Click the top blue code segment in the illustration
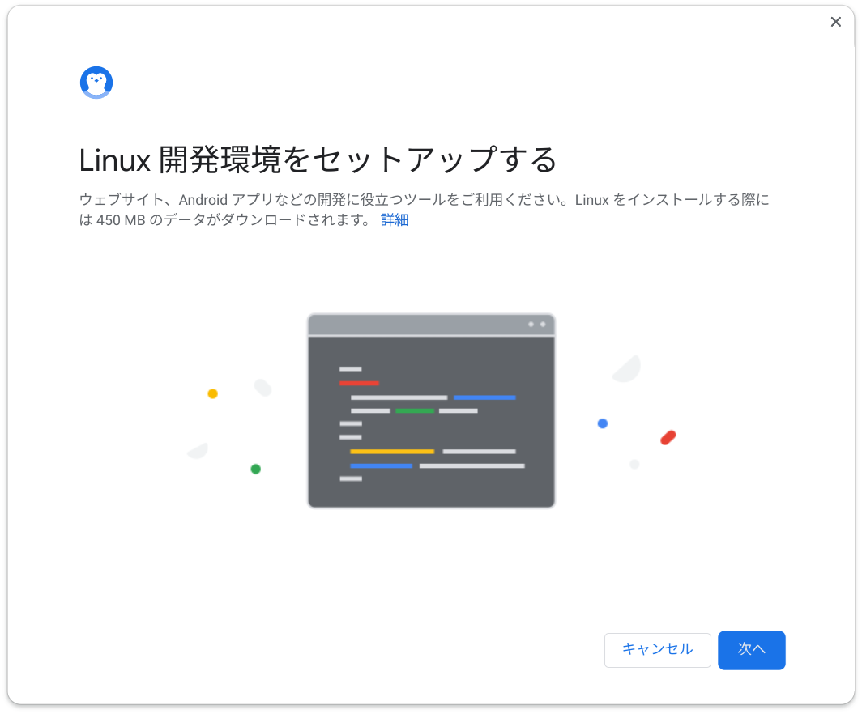862x714 pixels. tap(484, 397)
